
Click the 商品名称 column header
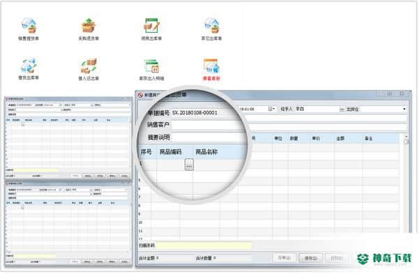[x=207, y=152]
